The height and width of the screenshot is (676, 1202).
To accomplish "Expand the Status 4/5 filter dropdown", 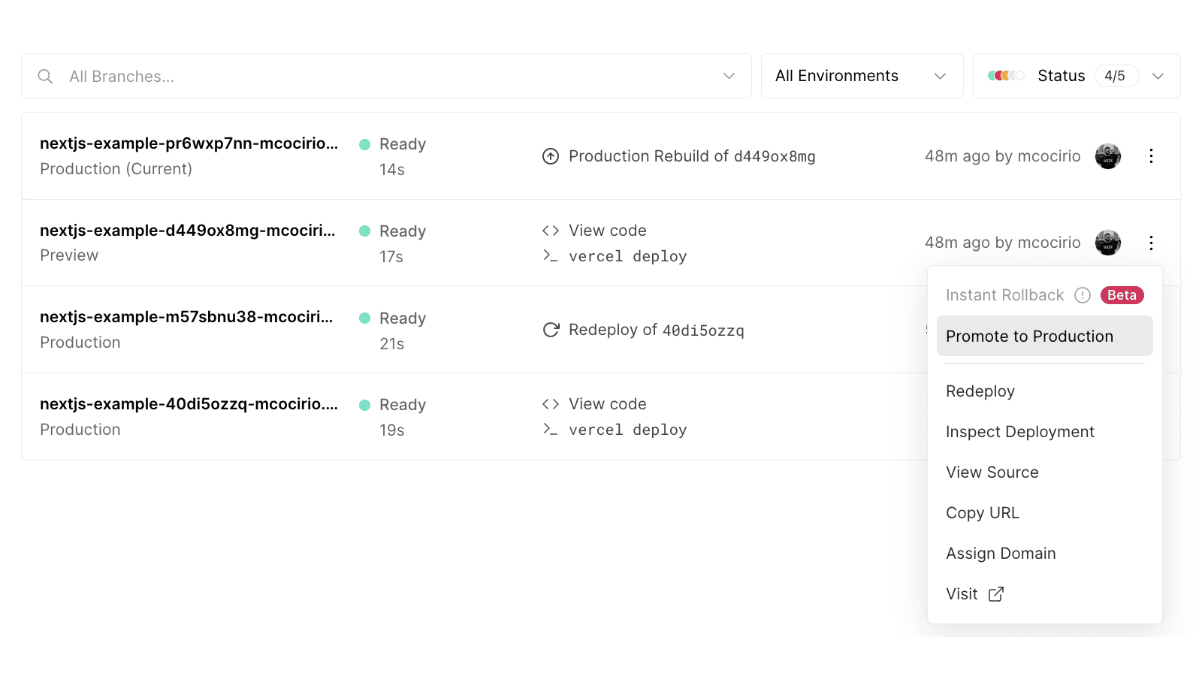I will point(1158,76).
